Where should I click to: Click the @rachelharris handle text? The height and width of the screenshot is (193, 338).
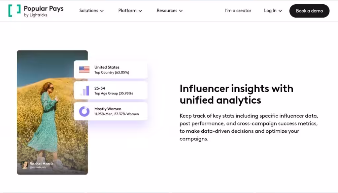click(x=38, y=168)
